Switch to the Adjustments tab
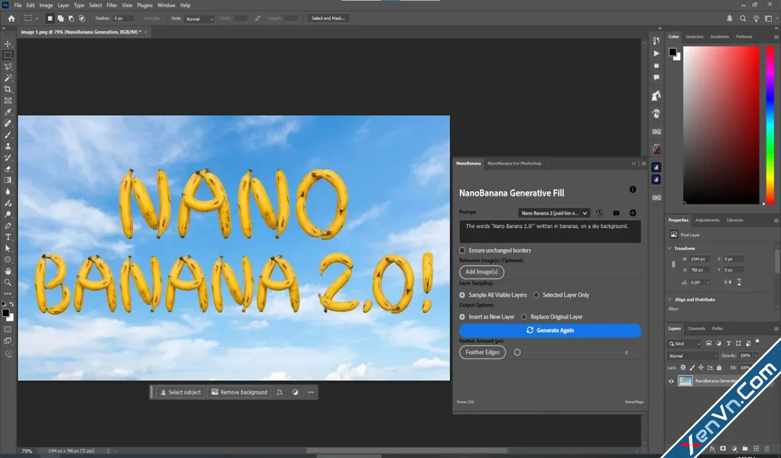Image resolution: width=781 pixels, height=458 pixels. click(707, 220)
